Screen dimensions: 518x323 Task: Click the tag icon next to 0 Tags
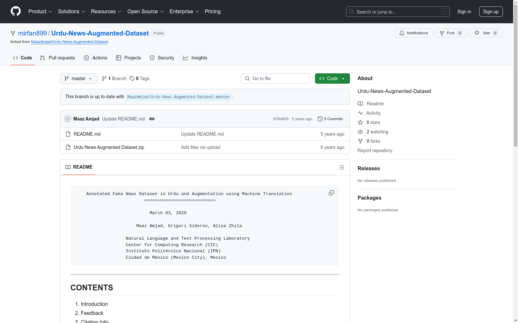tap(132, 78)
